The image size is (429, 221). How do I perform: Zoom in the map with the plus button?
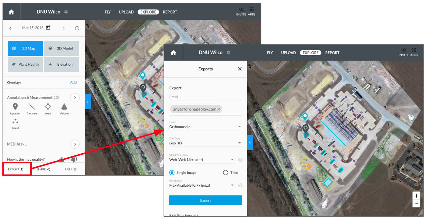(x=417, y=196)
